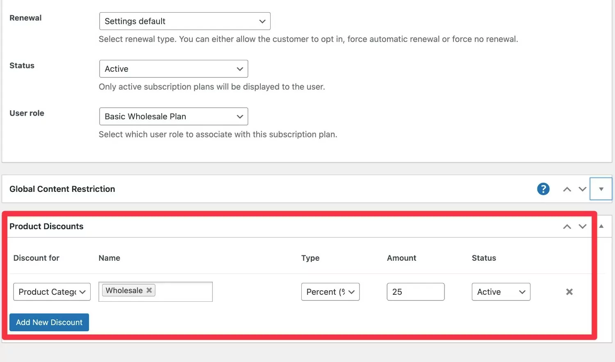Collapse the Product Discounts panel
This screenshot has width=615, height=362.
601,226
